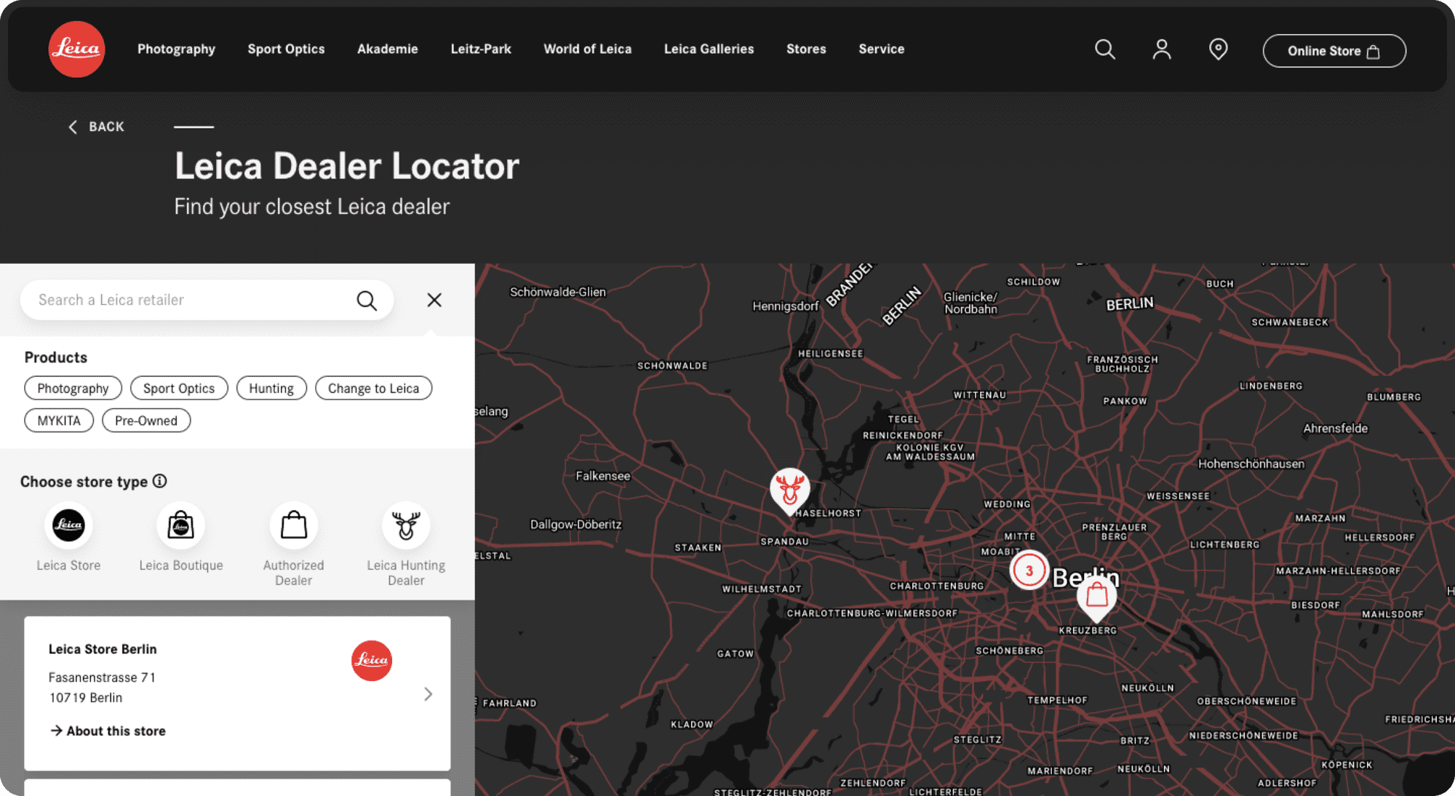Open the About this store link
The image size is (1455, 796).
click(x=108, y=731)
